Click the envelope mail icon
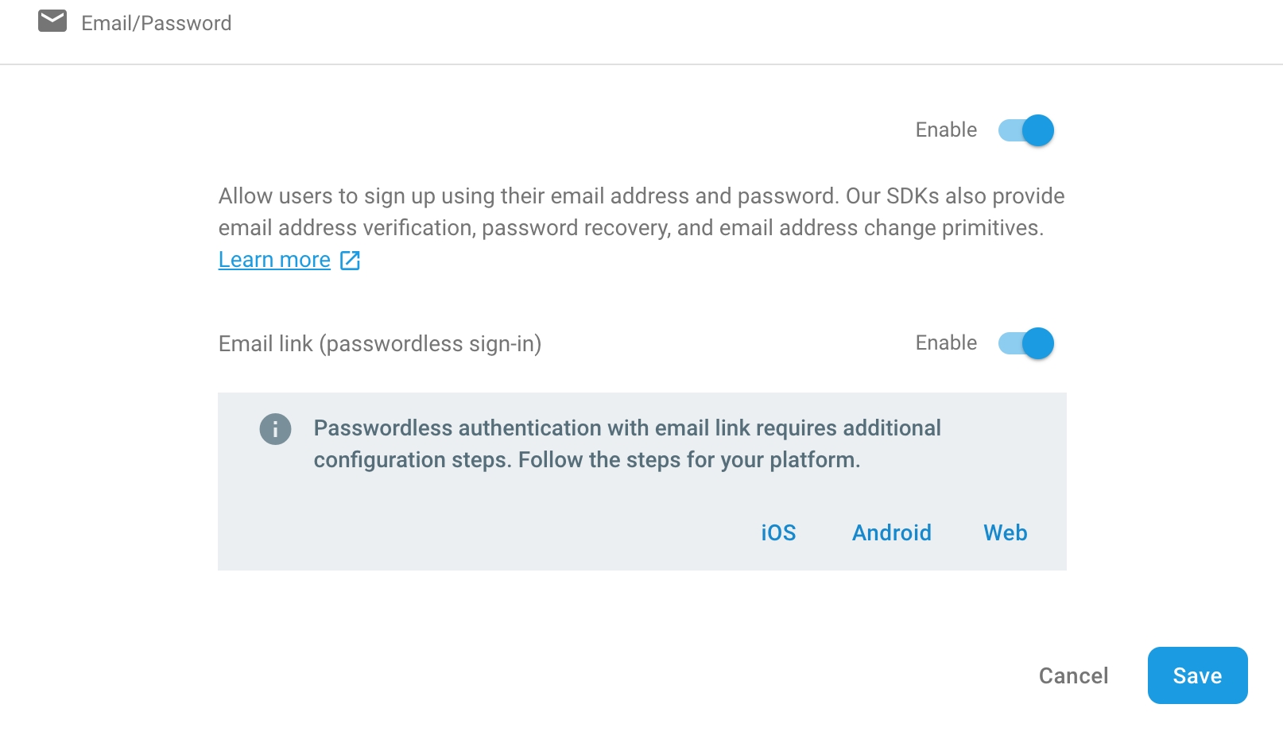The width and height of the screenshot is (1283, 739). (52, 21)
